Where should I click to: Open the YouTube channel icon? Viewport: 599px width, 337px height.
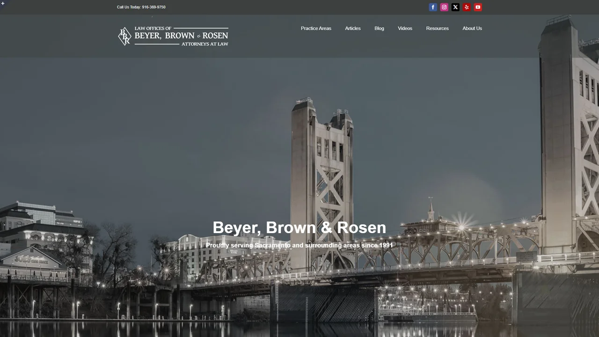478,7
